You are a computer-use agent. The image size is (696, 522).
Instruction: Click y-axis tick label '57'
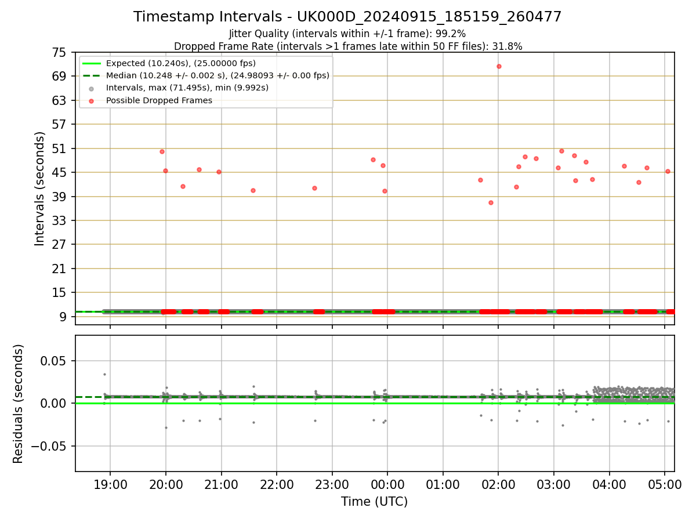tap(59, 125)
